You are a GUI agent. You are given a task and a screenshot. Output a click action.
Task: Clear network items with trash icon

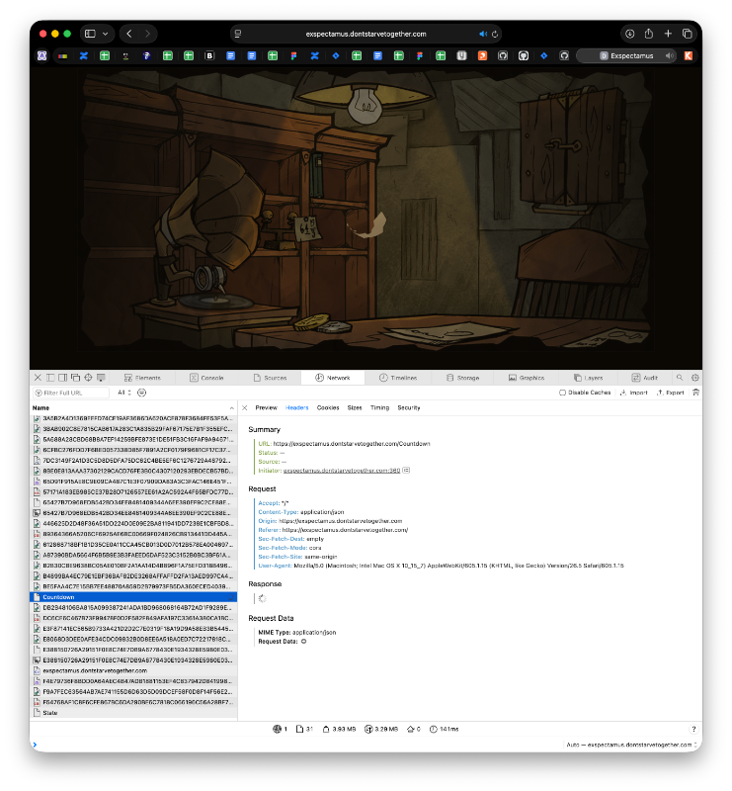(x=695, y=393)
